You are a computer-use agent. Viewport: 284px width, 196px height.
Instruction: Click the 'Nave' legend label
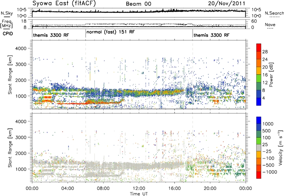(270, 25)
